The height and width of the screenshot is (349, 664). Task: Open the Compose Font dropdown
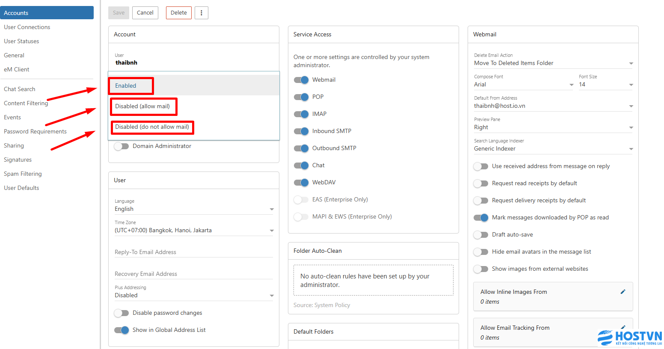click(523, 85)
